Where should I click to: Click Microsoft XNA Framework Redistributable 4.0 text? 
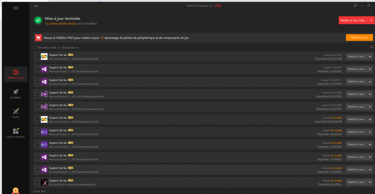click(x=73, y=184)
